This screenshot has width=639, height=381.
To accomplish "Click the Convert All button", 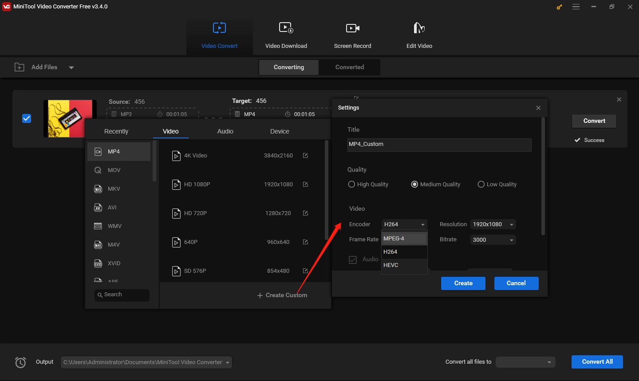I will point(597,362).
